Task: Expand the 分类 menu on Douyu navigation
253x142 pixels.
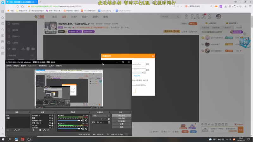Action: click(x=74, y=17)
